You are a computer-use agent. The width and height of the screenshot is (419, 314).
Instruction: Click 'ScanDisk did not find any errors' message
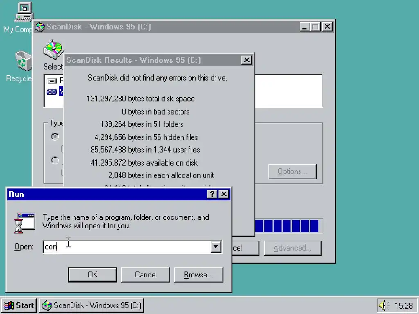coord(158,78)
